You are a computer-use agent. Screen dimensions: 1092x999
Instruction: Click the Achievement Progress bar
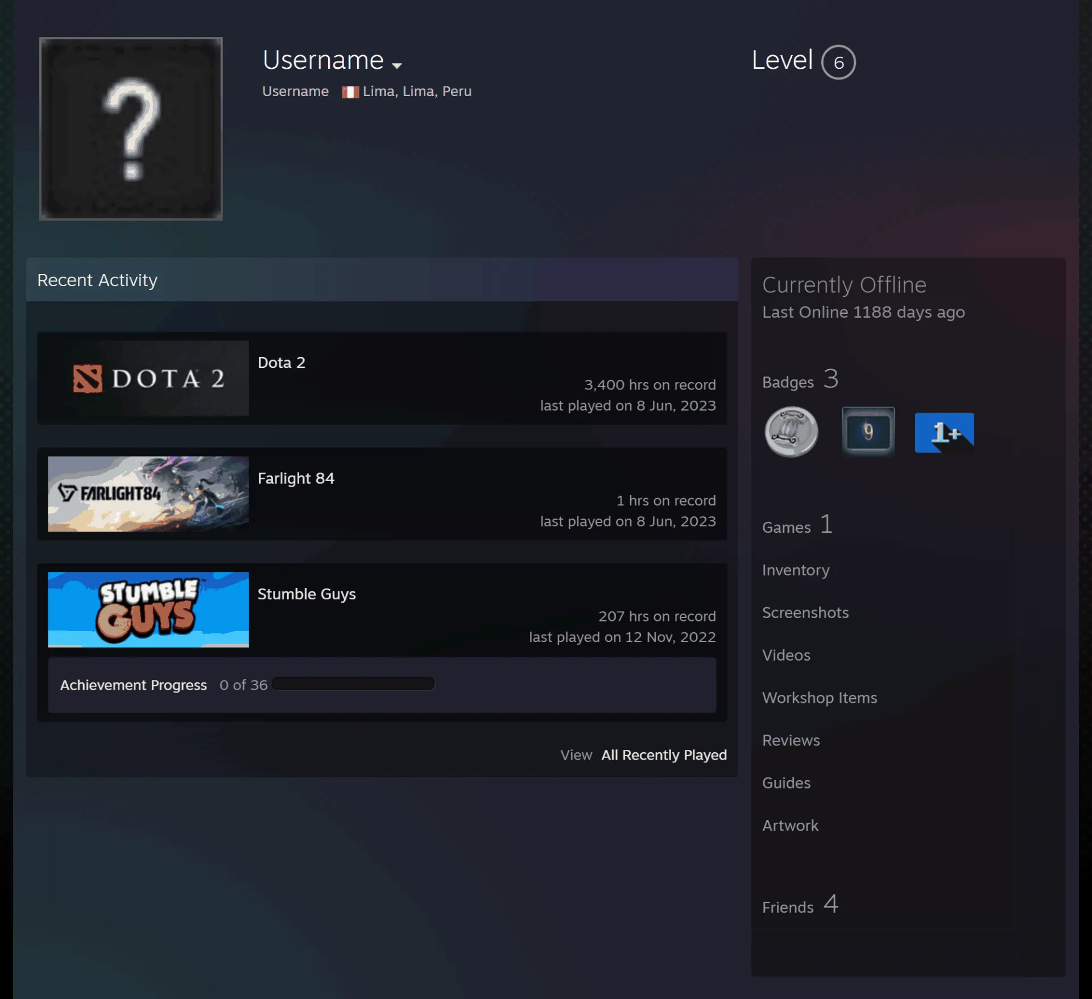pyautogui.click(x=353, y=684)
